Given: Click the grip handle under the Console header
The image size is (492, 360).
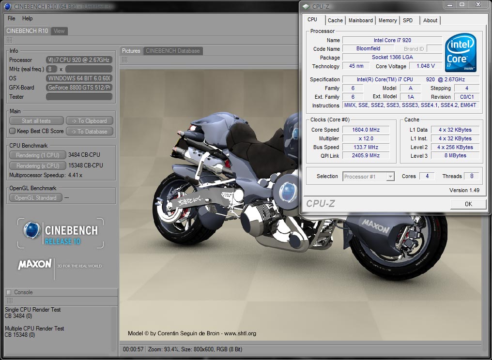Looking at the screenshot, I should (9, 301).
